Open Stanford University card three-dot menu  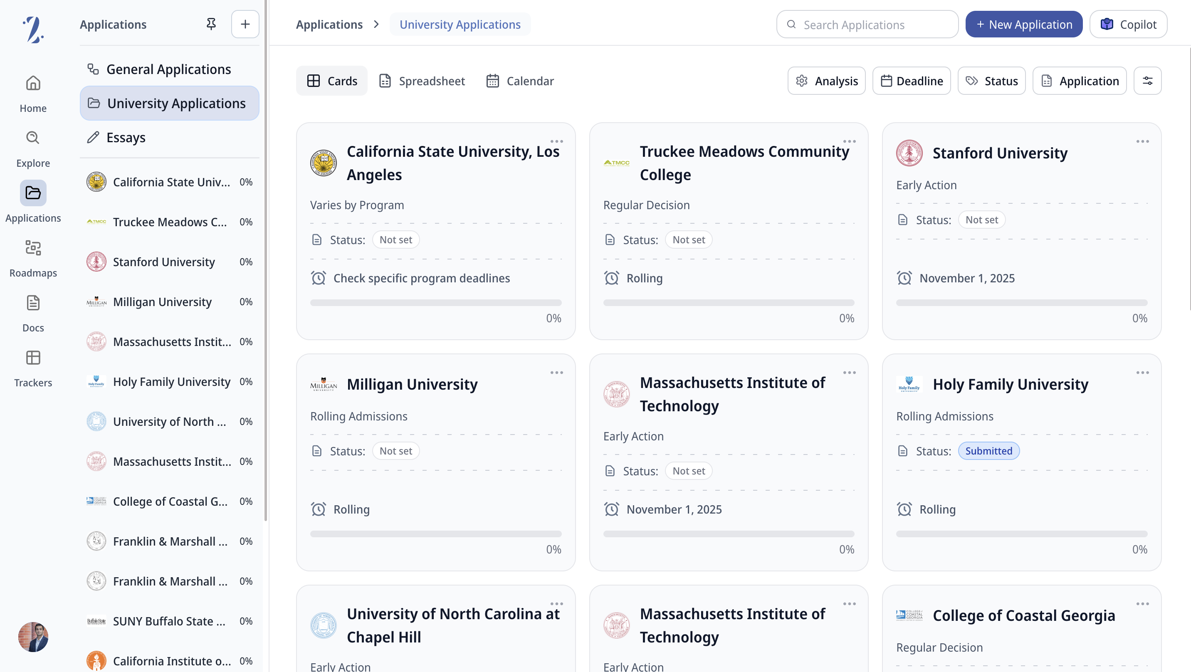coord(1142,141)
